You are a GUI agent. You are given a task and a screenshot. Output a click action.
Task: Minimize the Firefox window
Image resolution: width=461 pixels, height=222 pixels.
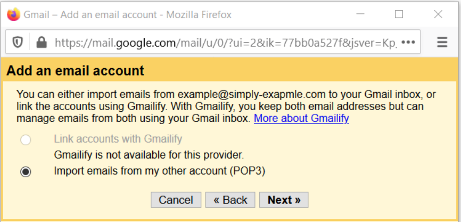(x=360, y=14)
